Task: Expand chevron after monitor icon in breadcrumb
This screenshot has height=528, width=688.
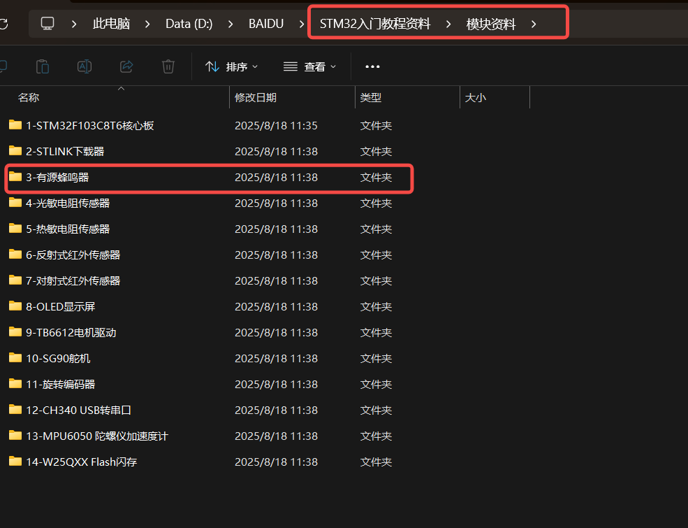Action: coord(74,24)
